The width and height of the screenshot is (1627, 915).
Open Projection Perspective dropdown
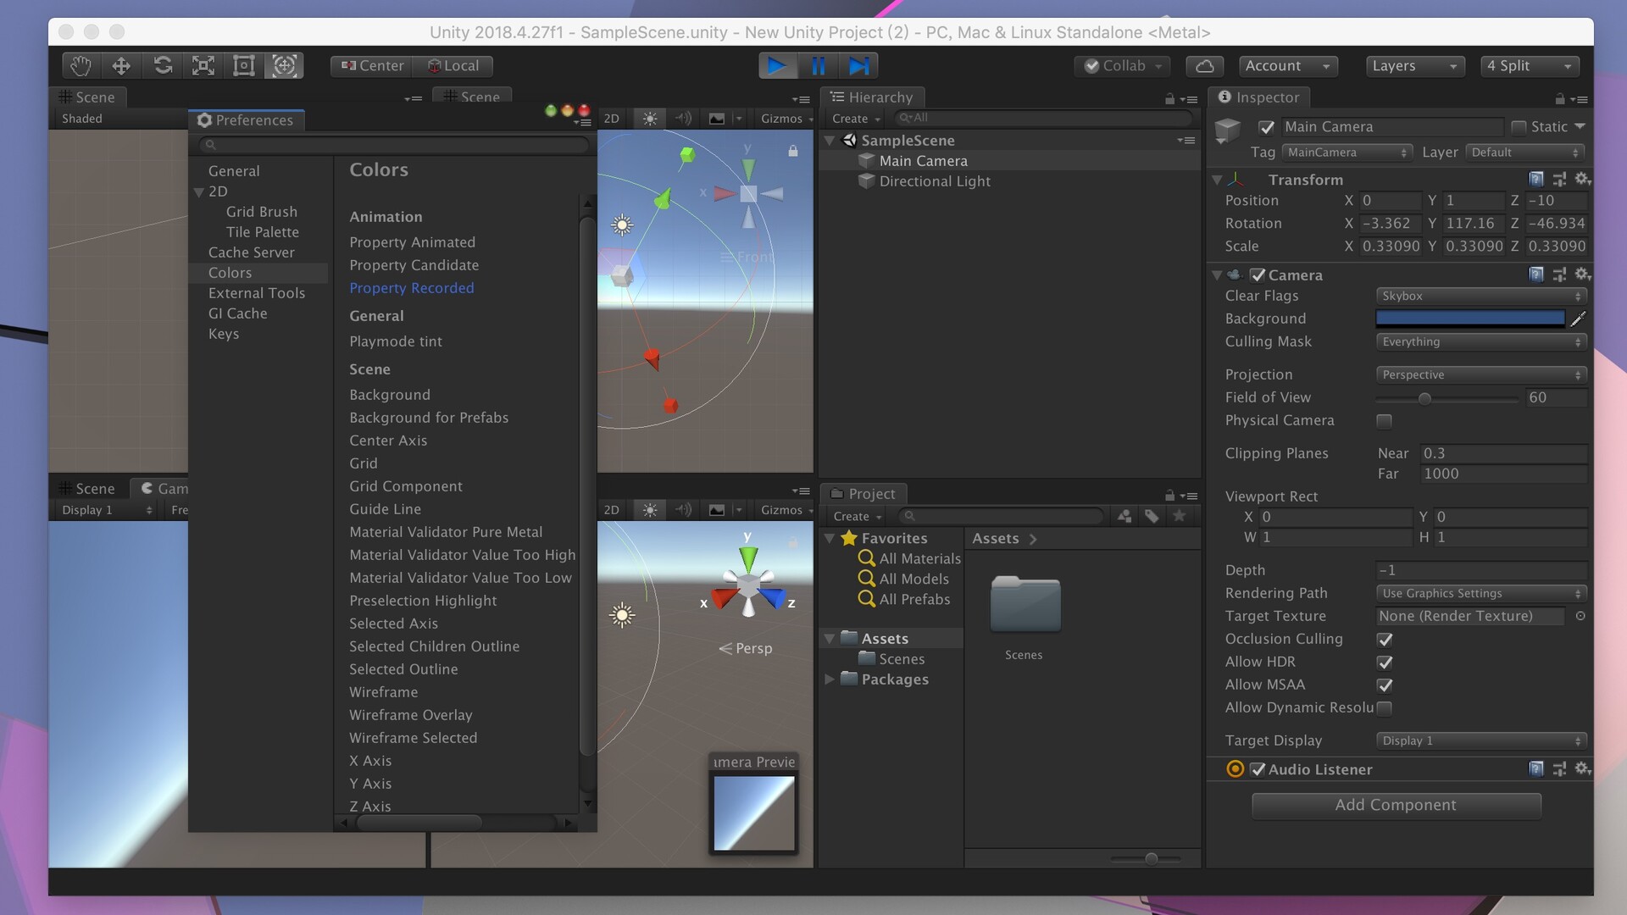point(1481,374)
